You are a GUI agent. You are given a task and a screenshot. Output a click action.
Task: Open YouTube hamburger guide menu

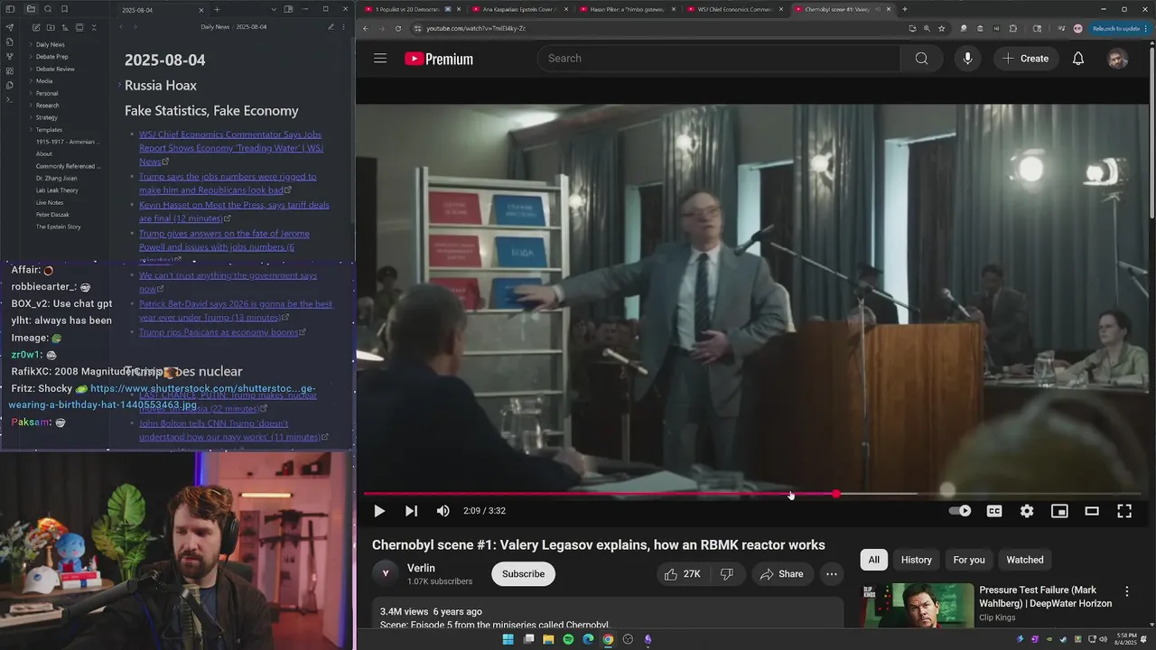tap(380, 59)
